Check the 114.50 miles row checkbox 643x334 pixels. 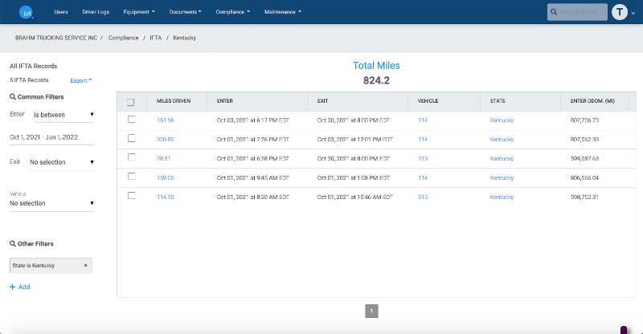click(132, 196)
